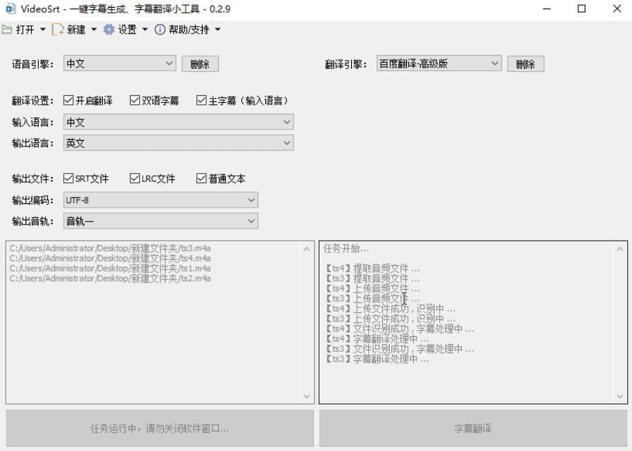Expand the arrow next to 帮助/支持
This screenshot has height=451, width=632.
point(217,30)
